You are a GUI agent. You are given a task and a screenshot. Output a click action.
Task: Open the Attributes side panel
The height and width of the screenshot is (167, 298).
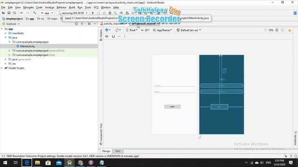[295, 138]
